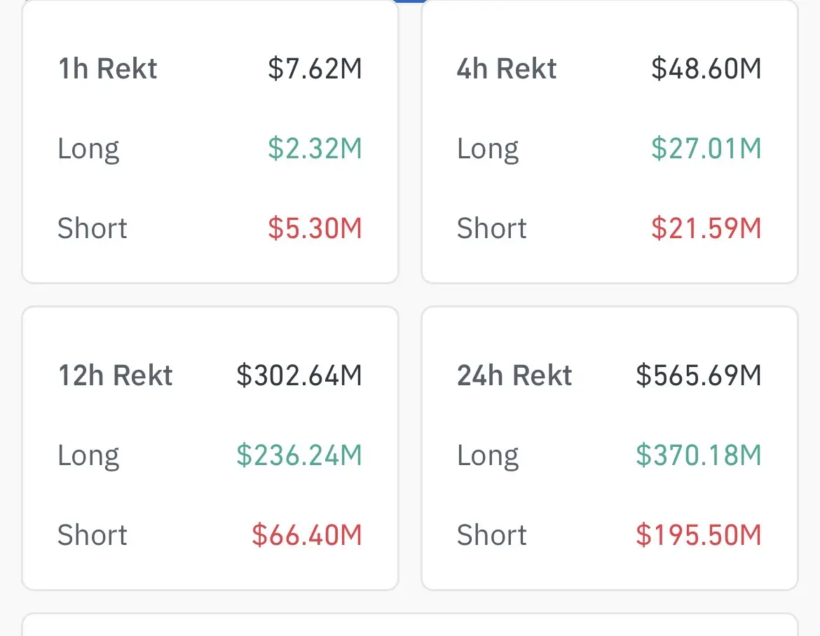The width and height of the screenshot is (820, 636).
Task: Click the 1h Rekt card title
Action: pos(107,69)
